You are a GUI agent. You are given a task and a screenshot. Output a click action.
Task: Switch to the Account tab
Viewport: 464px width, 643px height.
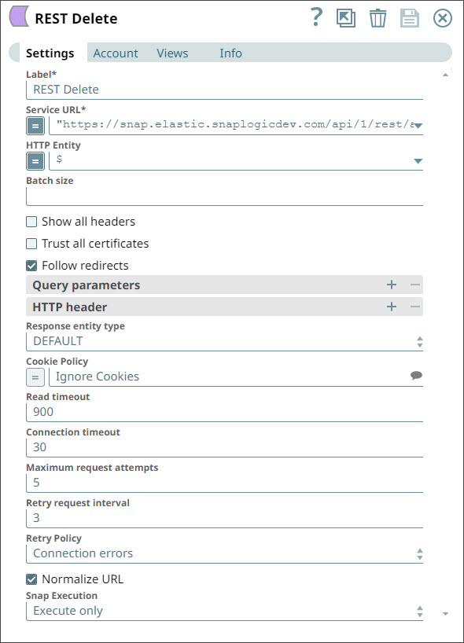[115, 53]
